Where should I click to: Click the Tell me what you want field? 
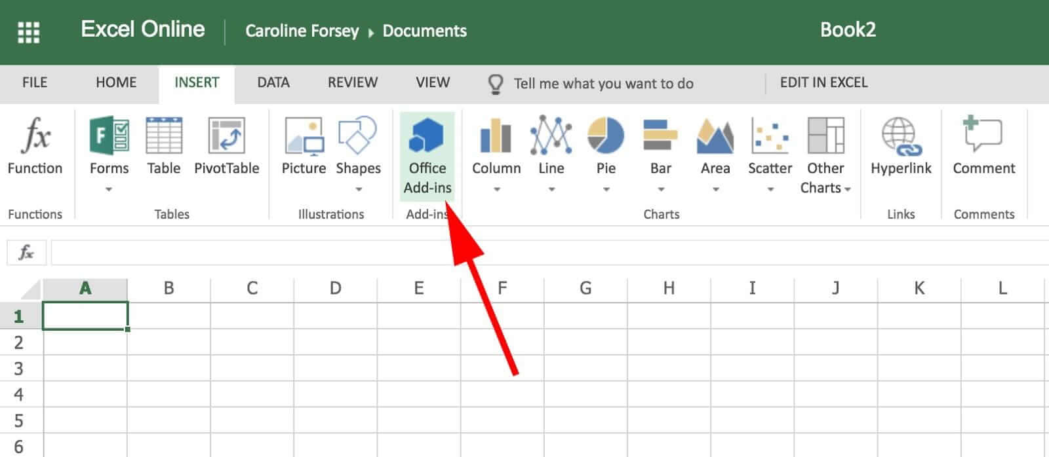(603, 84)
